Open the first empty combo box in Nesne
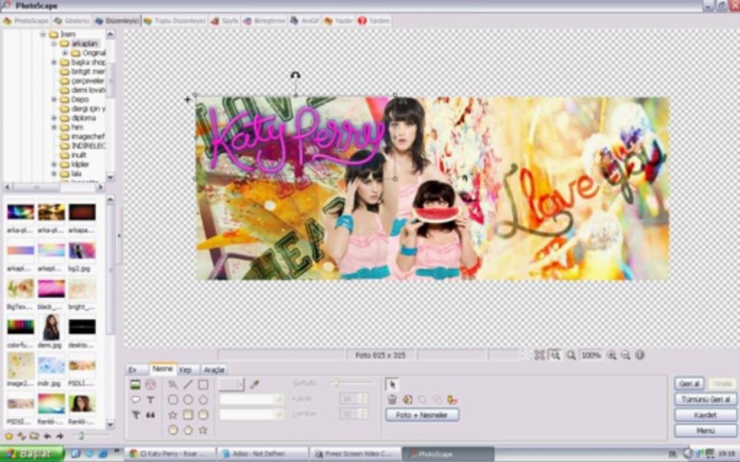 [x=252, y=400]
